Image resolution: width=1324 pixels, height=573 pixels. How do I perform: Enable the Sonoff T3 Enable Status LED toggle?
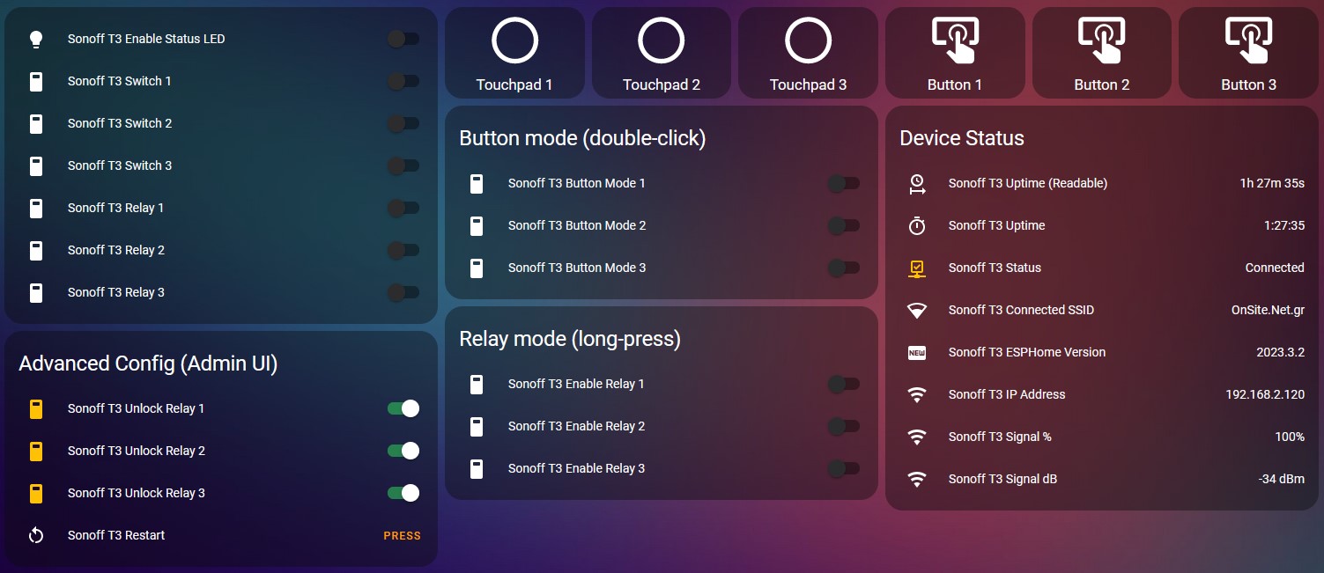tap(403, 39)
